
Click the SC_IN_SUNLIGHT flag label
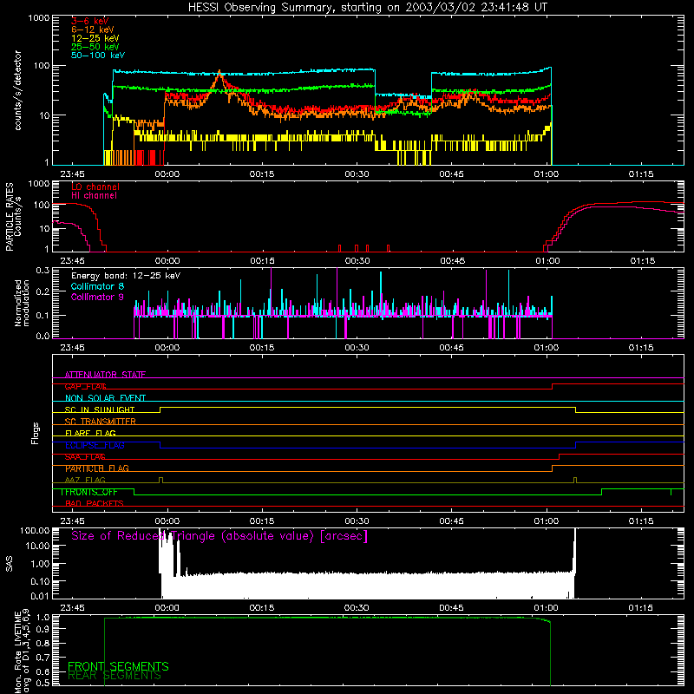[100, 409]
